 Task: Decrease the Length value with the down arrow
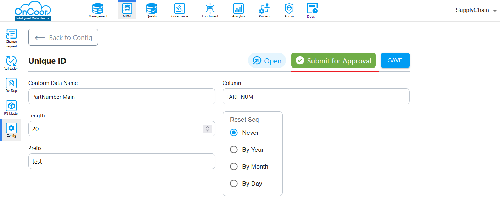(207, 131)
